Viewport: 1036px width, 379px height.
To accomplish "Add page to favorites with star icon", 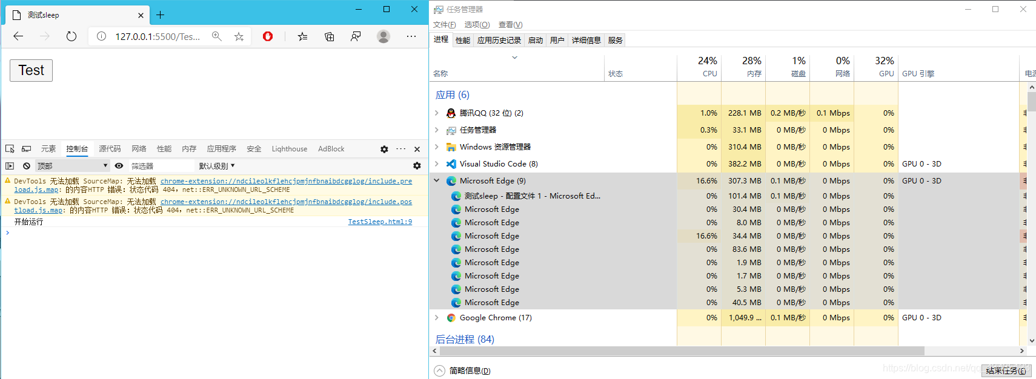I will (x=239, y=36).
